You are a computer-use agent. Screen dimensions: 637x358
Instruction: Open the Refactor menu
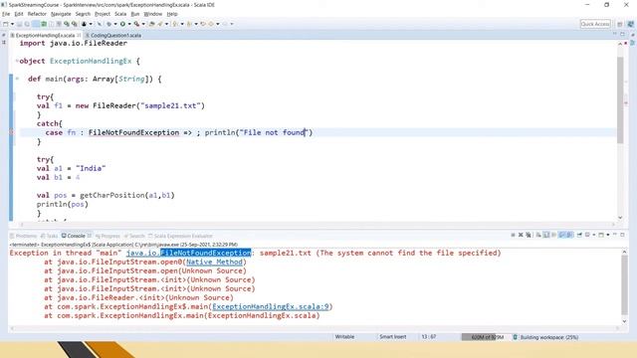(x=37, y=14)
